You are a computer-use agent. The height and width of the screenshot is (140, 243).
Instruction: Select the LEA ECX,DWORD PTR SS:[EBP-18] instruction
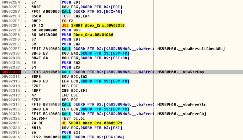[95, 81]
